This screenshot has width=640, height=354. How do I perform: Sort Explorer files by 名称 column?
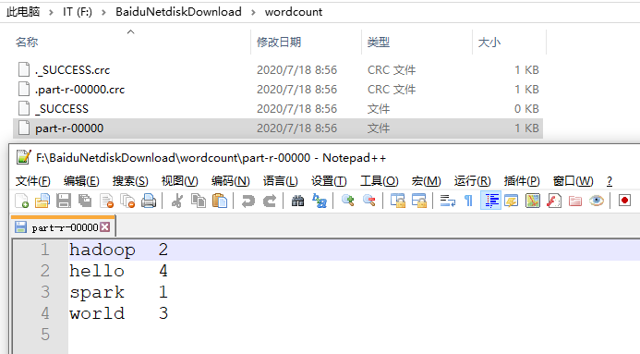click(x=27, y=43)
